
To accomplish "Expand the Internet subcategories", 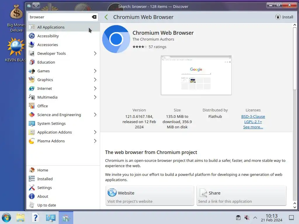I will point(95,89).
